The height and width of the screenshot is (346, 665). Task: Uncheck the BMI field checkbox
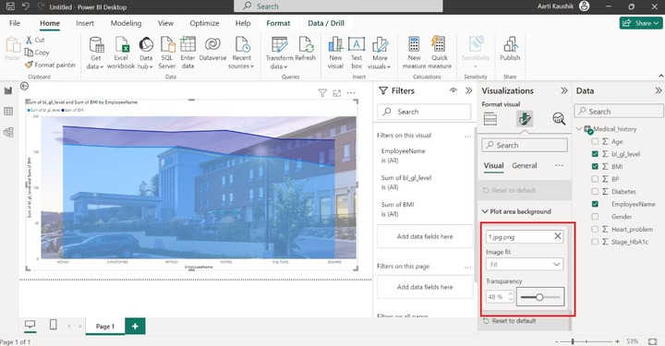(595, 166)
